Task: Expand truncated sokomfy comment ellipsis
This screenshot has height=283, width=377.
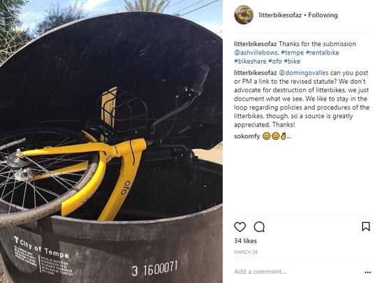Action: pyautogui.click(x=289, y=137)
